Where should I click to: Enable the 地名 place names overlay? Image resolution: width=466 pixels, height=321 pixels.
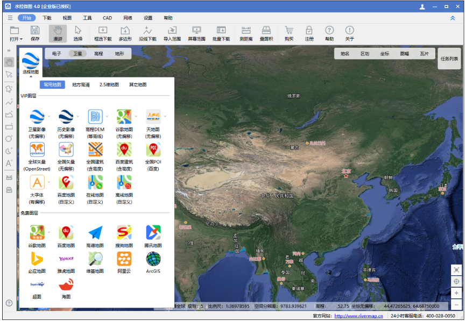click(345, 54)
